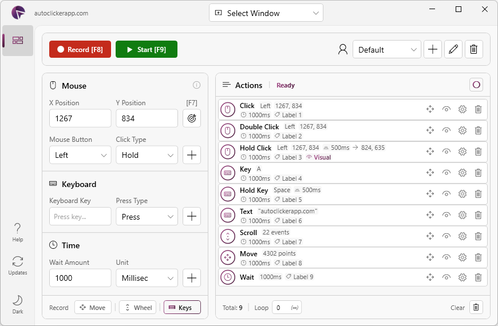The width and height of the screenshot is (498, 326).
Task: Toggle Dark mode in the sidebar
Action: coord(18,304)
